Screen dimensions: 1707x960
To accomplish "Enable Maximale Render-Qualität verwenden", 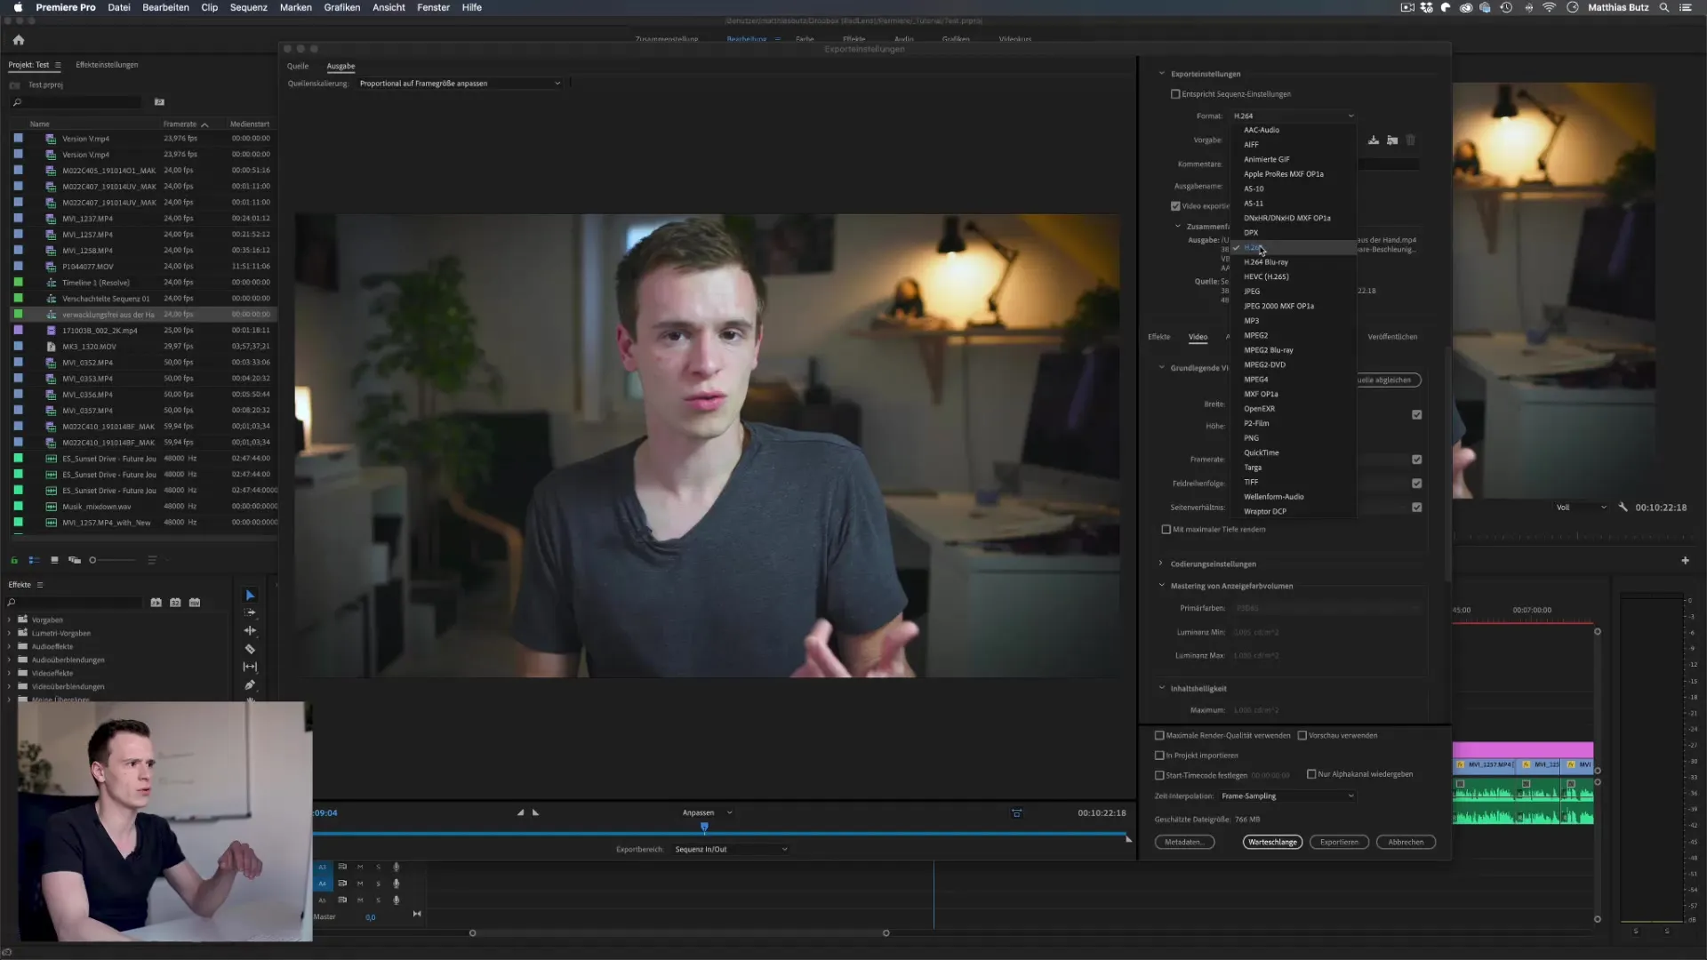I will 1159,736.
